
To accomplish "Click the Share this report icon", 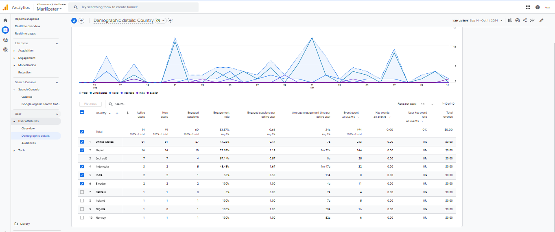I will point(525,20).
